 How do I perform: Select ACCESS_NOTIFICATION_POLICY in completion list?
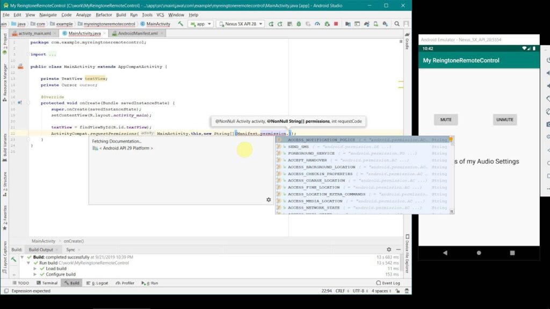tap(363, 140)
